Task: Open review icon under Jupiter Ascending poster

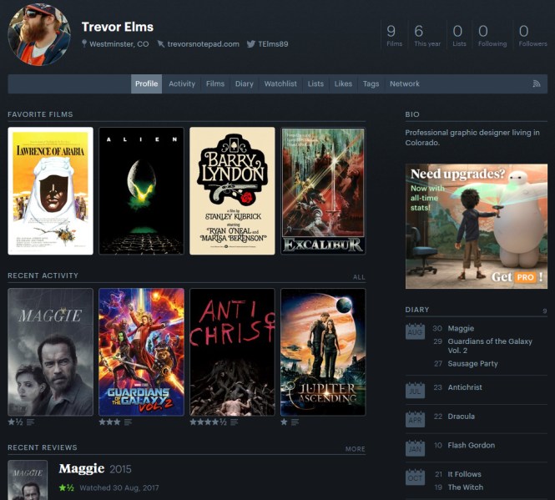Action: (295, 422)
